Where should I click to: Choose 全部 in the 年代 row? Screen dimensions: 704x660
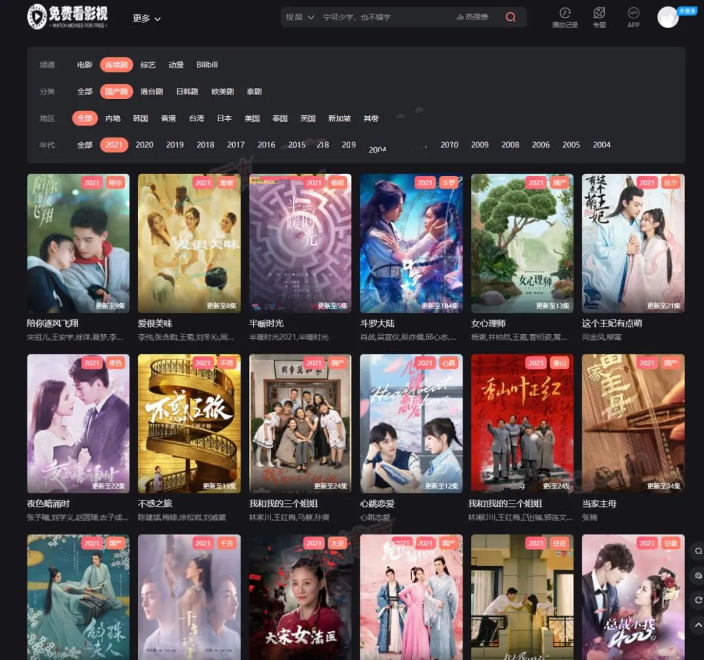coord(84,145)
